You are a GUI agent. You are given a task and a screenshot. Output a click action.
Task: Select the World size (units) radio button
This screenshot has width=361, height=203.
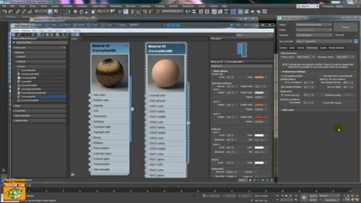point(323,95)
